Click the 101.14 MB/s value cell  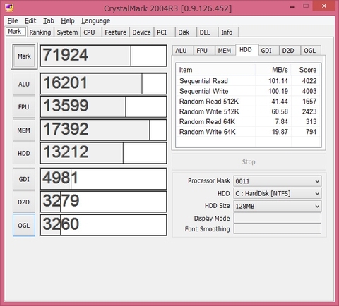(x=278, y=81)
